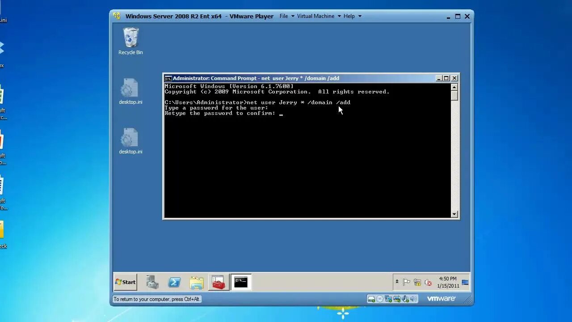Minimize the Command Prompt window
Screen dimensions: 572x322
pyautogui.click(x=439, y=78)
